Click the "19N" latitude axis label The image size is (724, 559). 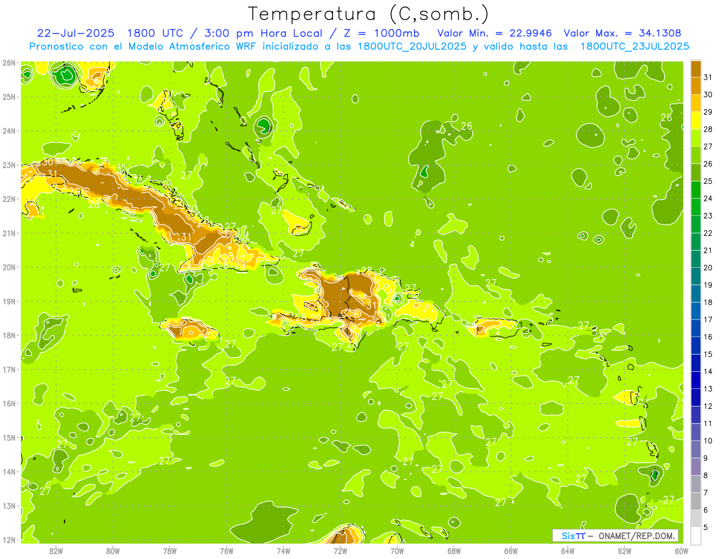coord(9,301)
